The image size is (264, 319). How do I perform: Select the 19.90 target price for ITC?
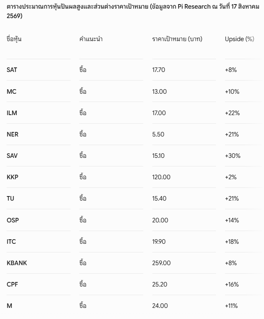pyautogui.click(x=159, y=241)
